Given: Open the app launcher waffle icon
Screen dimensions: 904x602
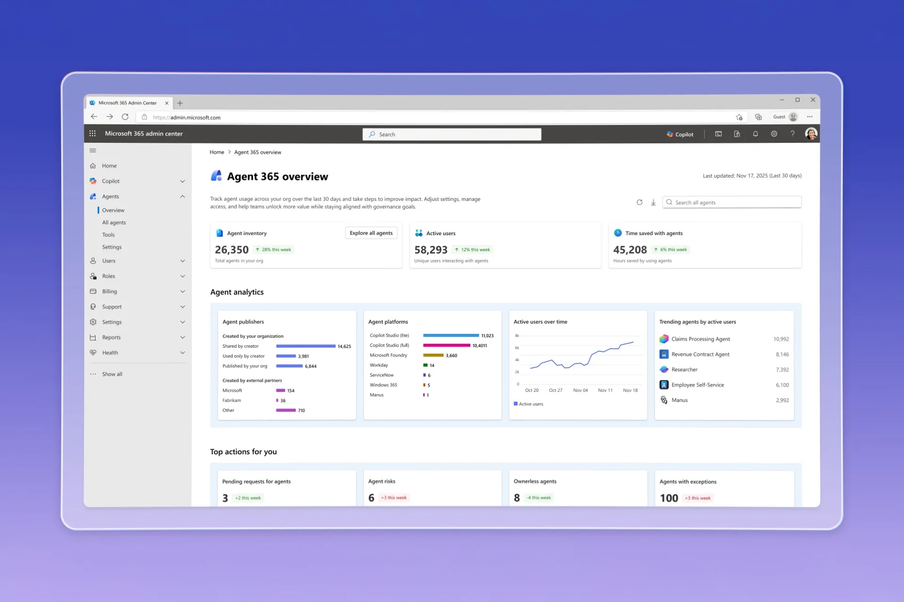Looking at the screenshot, I should click(92, 134).
